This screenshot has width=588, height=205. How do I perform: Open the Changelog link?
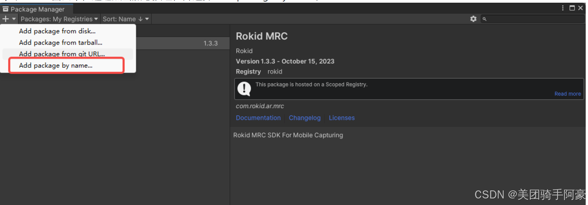tap(305, 118)
